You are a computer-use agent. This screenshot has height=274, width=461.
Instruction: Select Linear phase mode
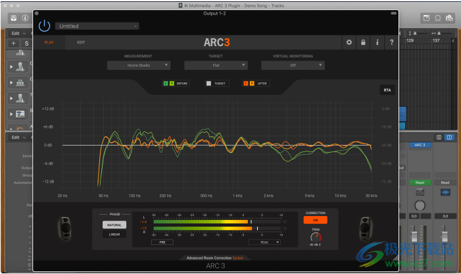114,234
